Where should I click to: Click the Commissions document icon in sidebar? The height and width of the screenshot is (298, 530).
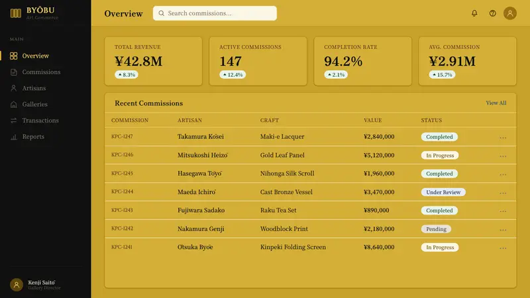tap(13, 72)
